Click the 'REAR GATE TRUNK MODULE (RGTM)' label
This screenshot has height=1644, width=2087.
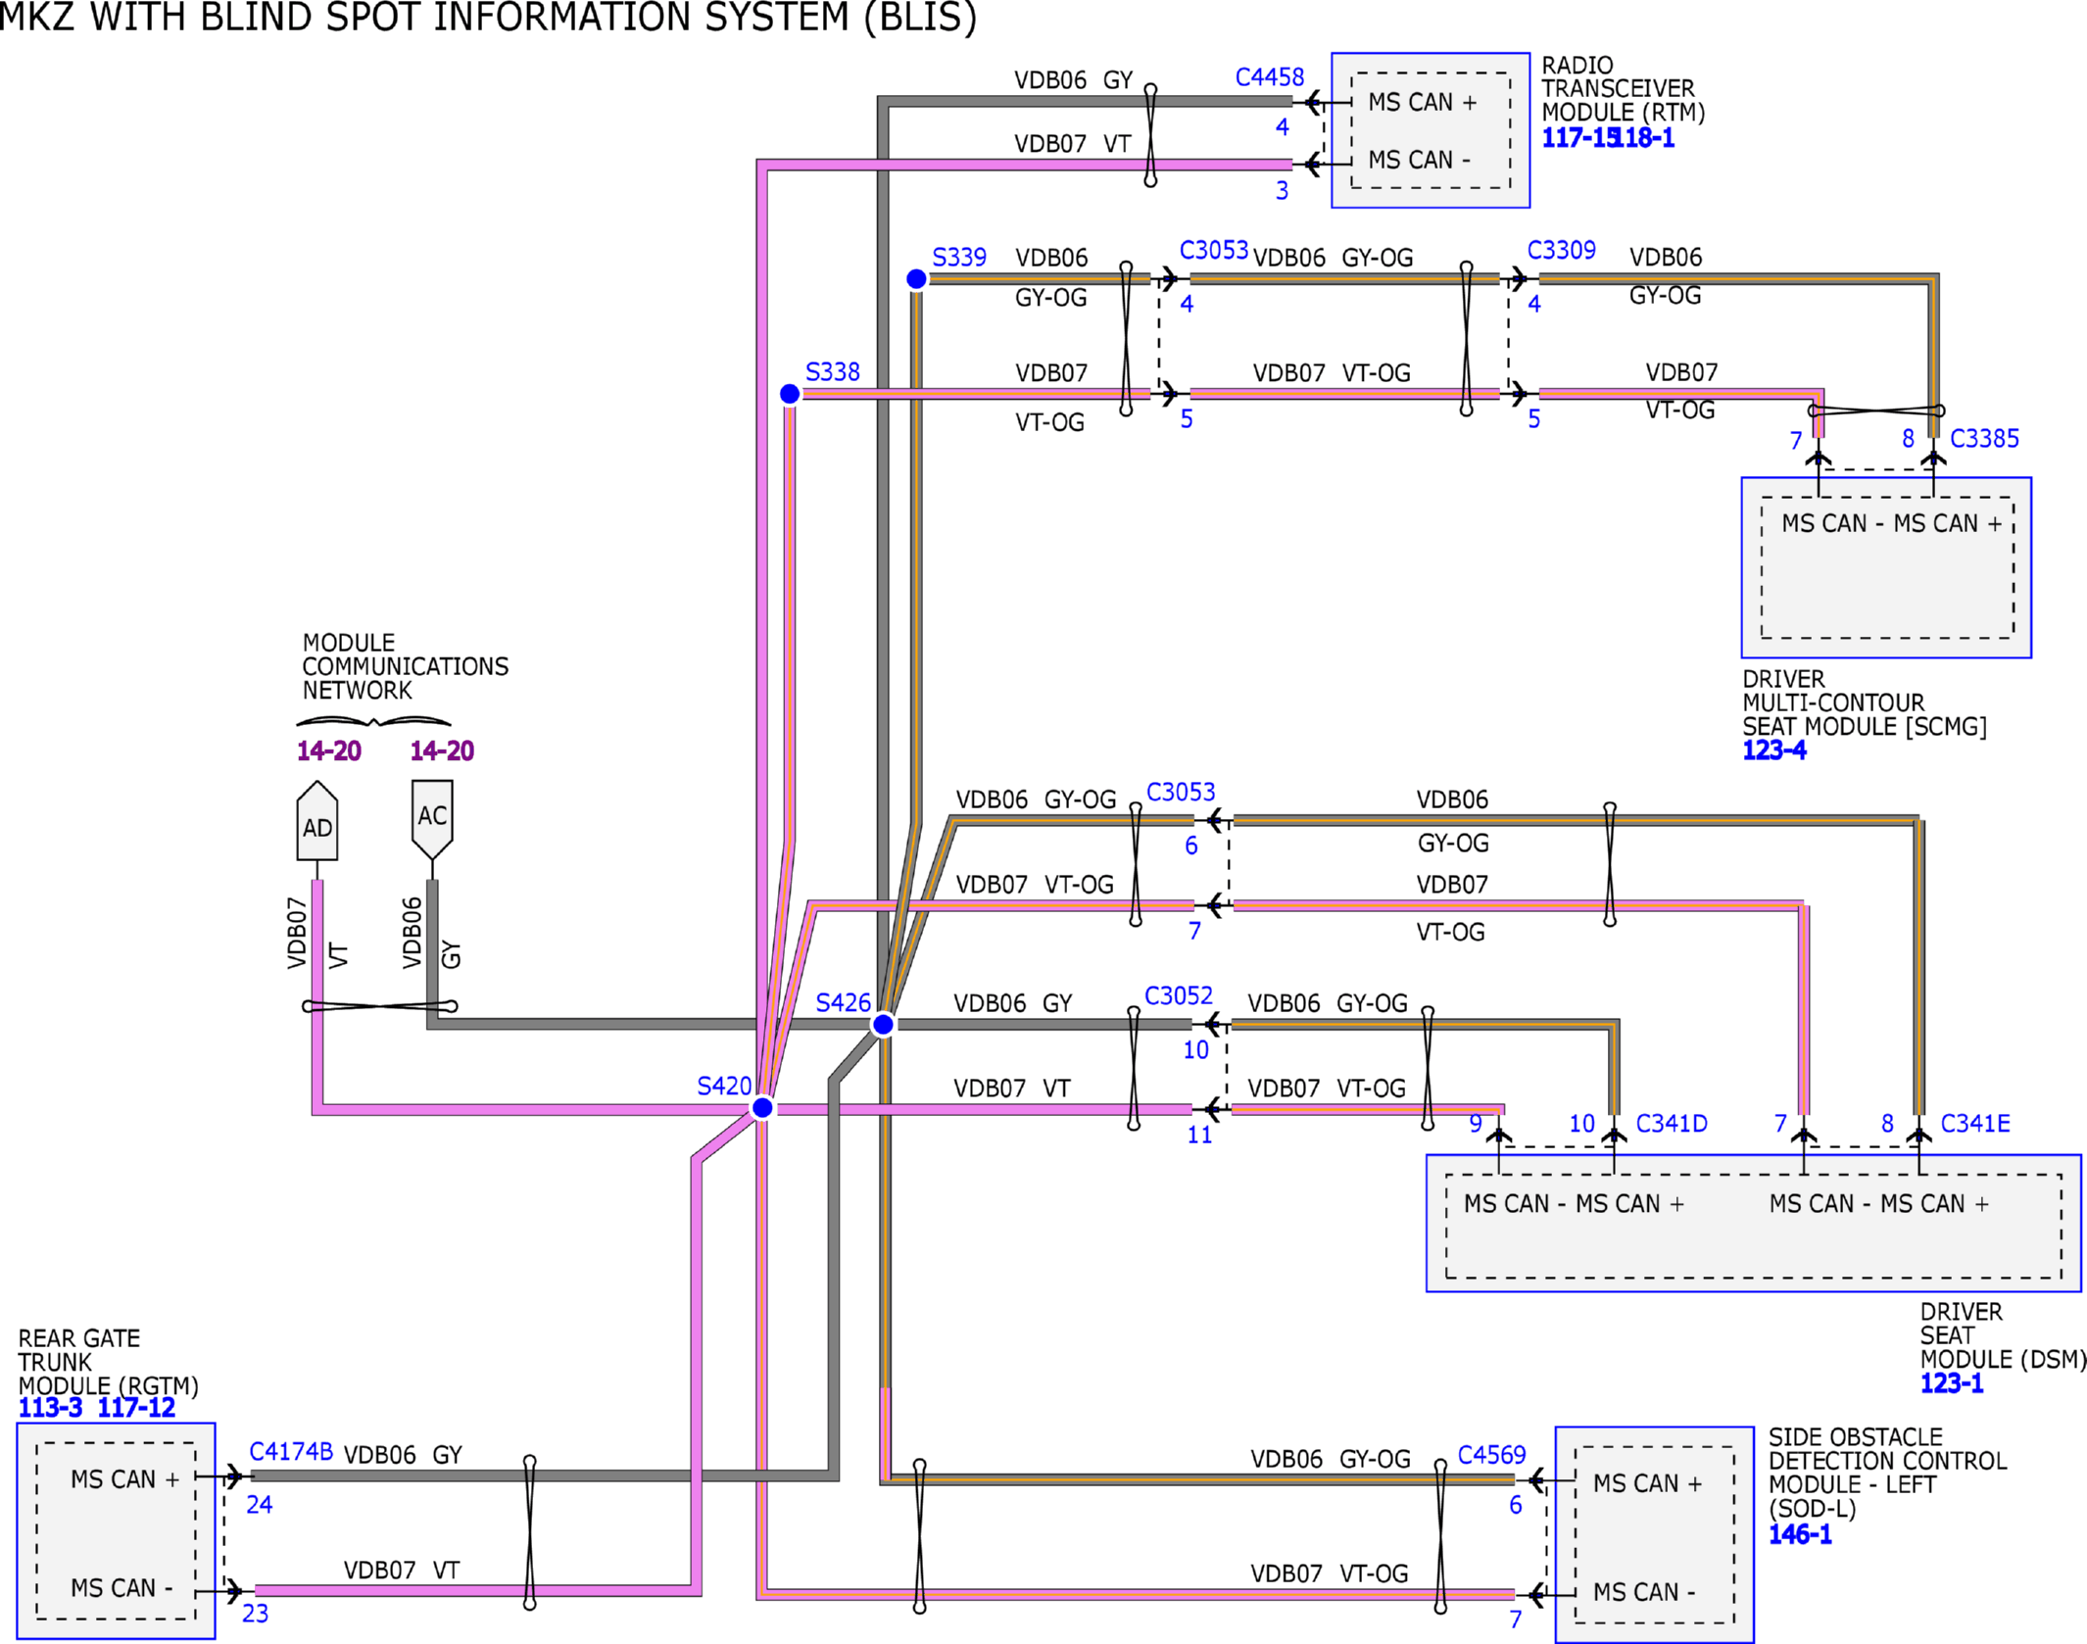[x=108, y=1363]
